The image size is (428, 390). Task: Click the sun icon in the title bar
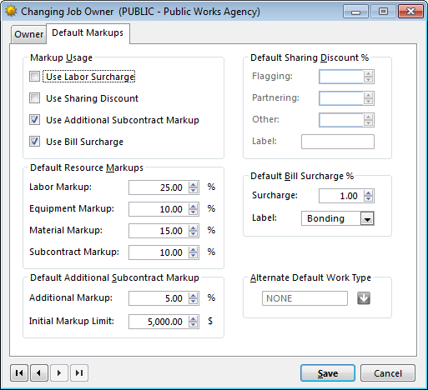(x=11, y=12)
